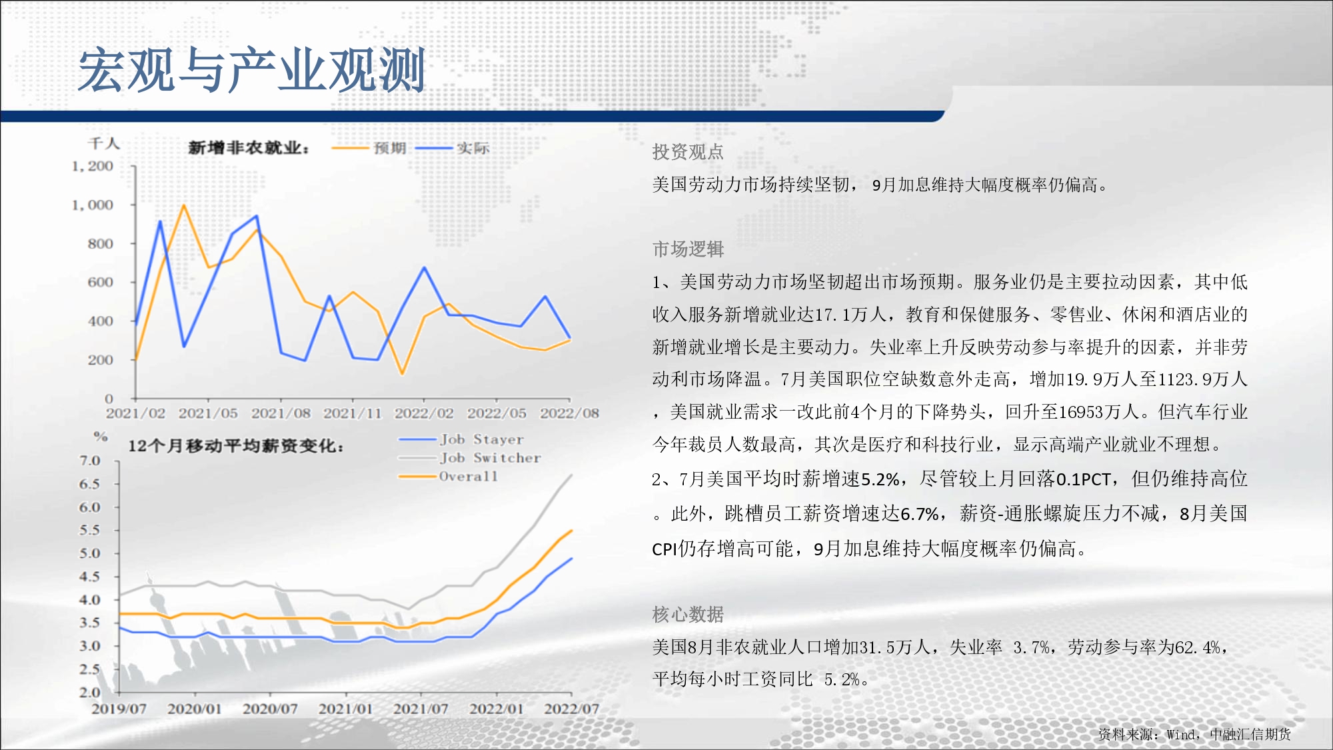
Task: Click the 5.5 wage axis value
Action: click(90, 530)
